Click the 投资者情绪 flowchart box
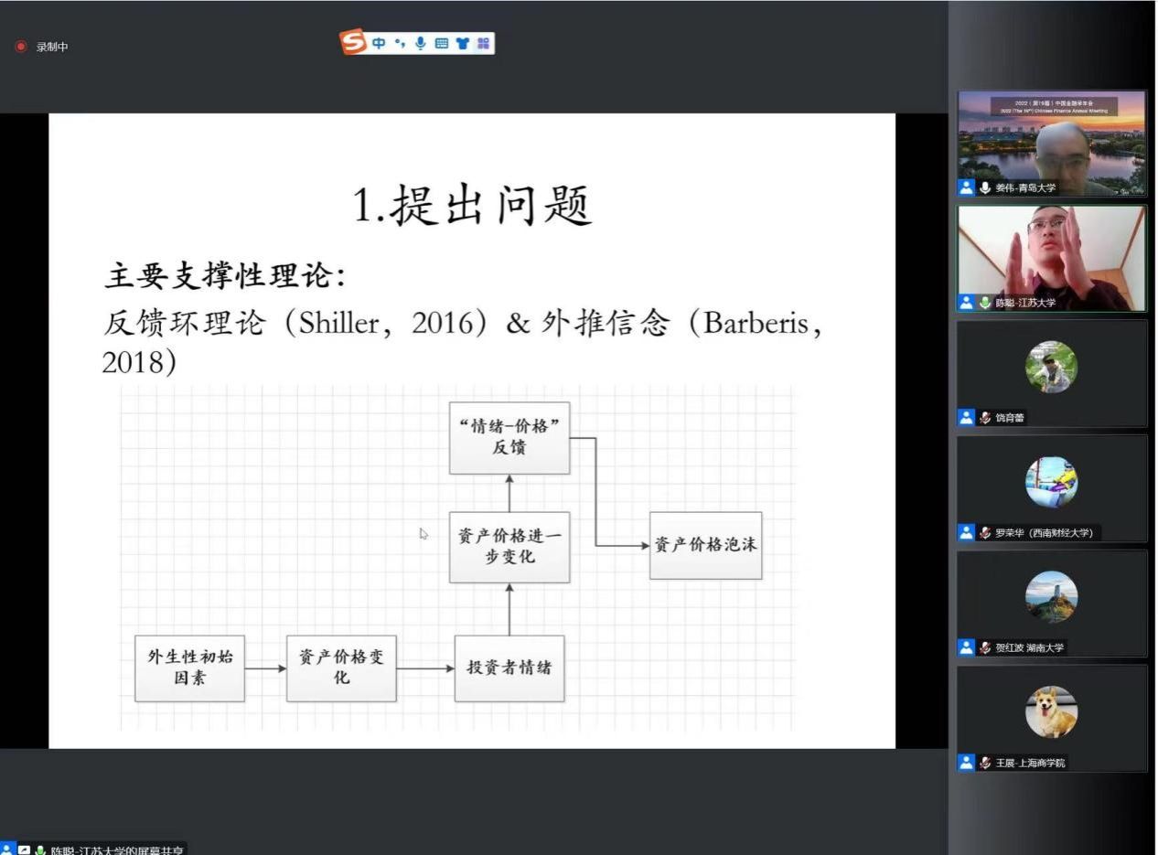 (509, 668)
